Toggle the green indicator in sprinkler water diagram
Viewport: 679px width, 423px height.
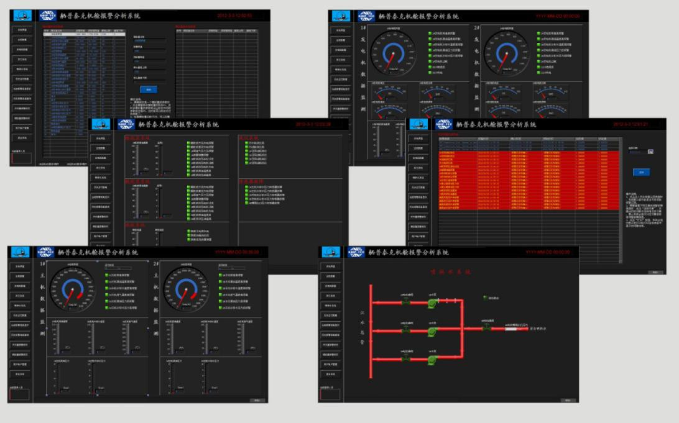[485, 298]
